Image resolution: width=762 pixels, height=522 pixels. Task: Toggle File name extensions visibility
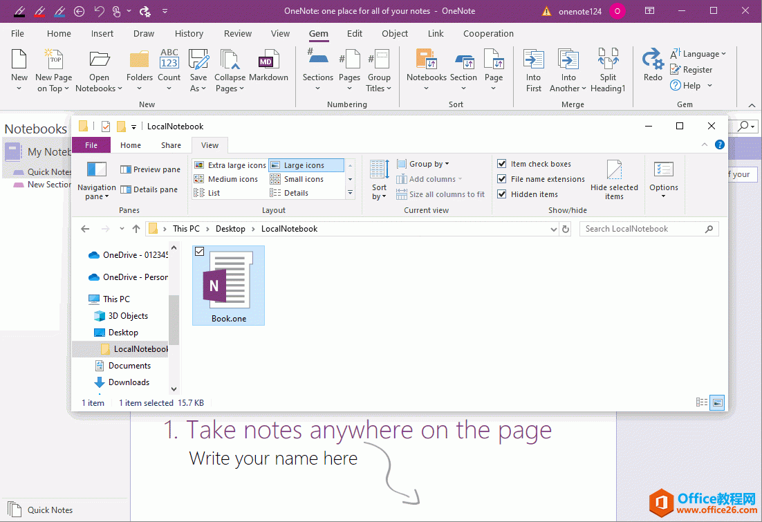coord(501,178)
